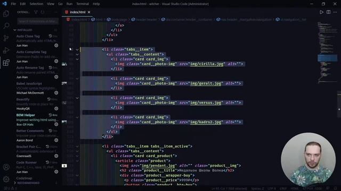Open the gear for Auto Complete Tag extension
341x191 pixels.
tap(56, 62)
